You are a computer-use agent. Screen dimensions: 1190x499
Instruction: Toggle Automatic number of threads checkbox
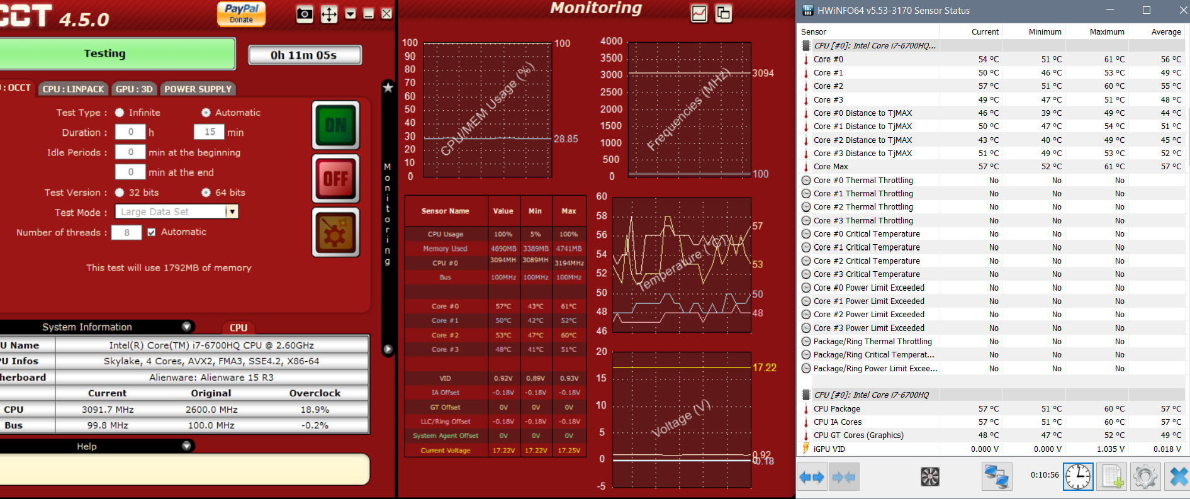pyautogui.click(x=151, y=232)
